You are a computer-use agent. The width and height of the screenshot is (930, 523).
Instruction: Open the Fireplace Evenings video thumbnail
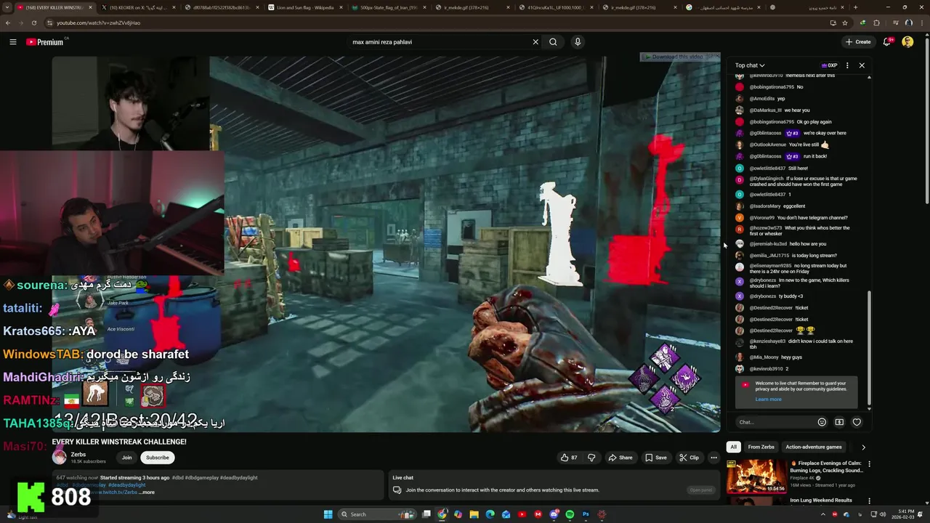pos(756,477)
